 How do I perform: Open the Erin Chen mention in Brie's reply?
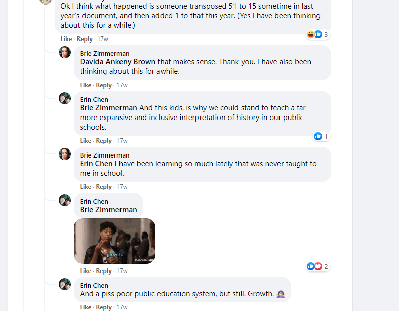pyautogui.click(x=96, y=164)
